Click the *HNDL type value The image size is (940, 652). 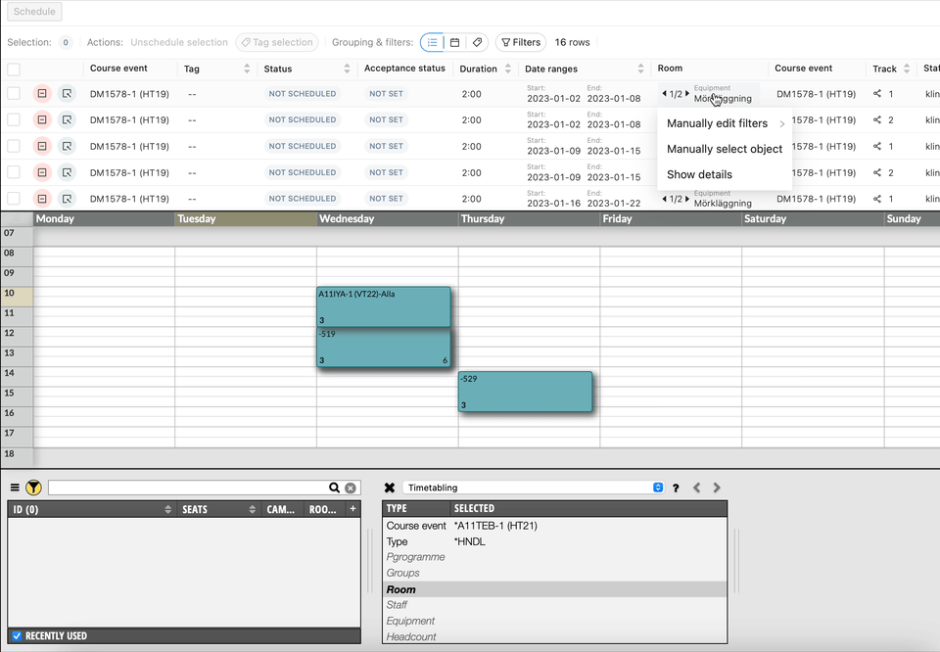pyautogui.click(x=470, y=541)
